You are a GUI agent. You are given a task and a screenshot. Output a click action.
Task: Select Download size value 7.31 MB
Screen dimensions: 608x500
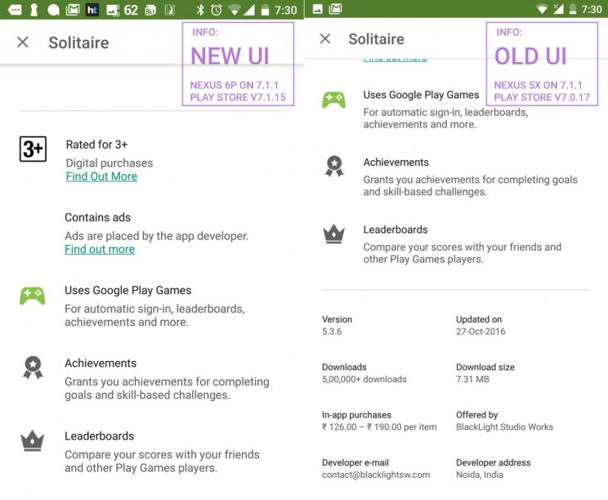(472, 379)
